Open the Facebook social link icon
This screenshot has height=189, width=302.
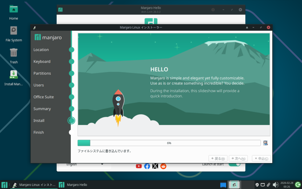point(147,166)
